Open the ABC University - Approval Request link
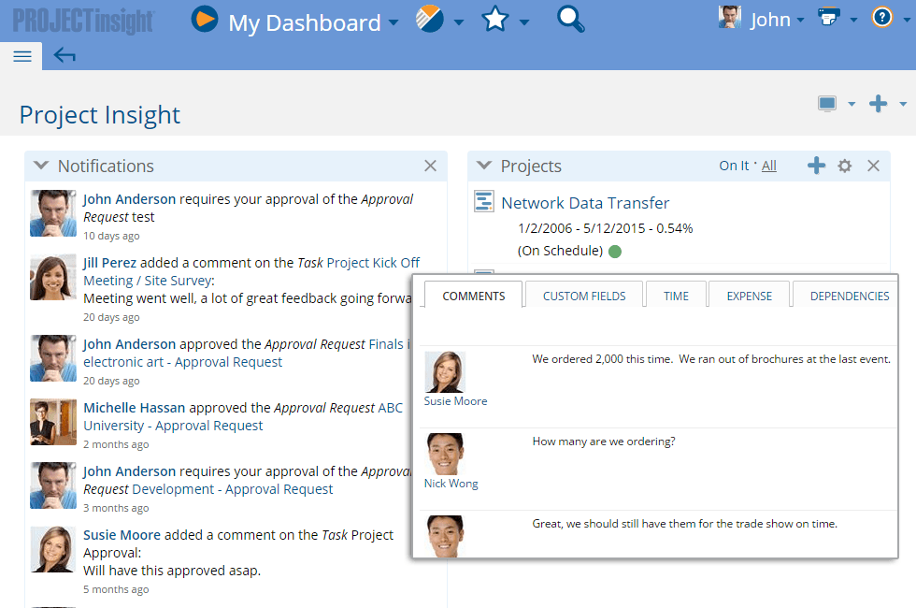Screen dimensions: 916x608 pyautogui.click(x=244, y=417)
